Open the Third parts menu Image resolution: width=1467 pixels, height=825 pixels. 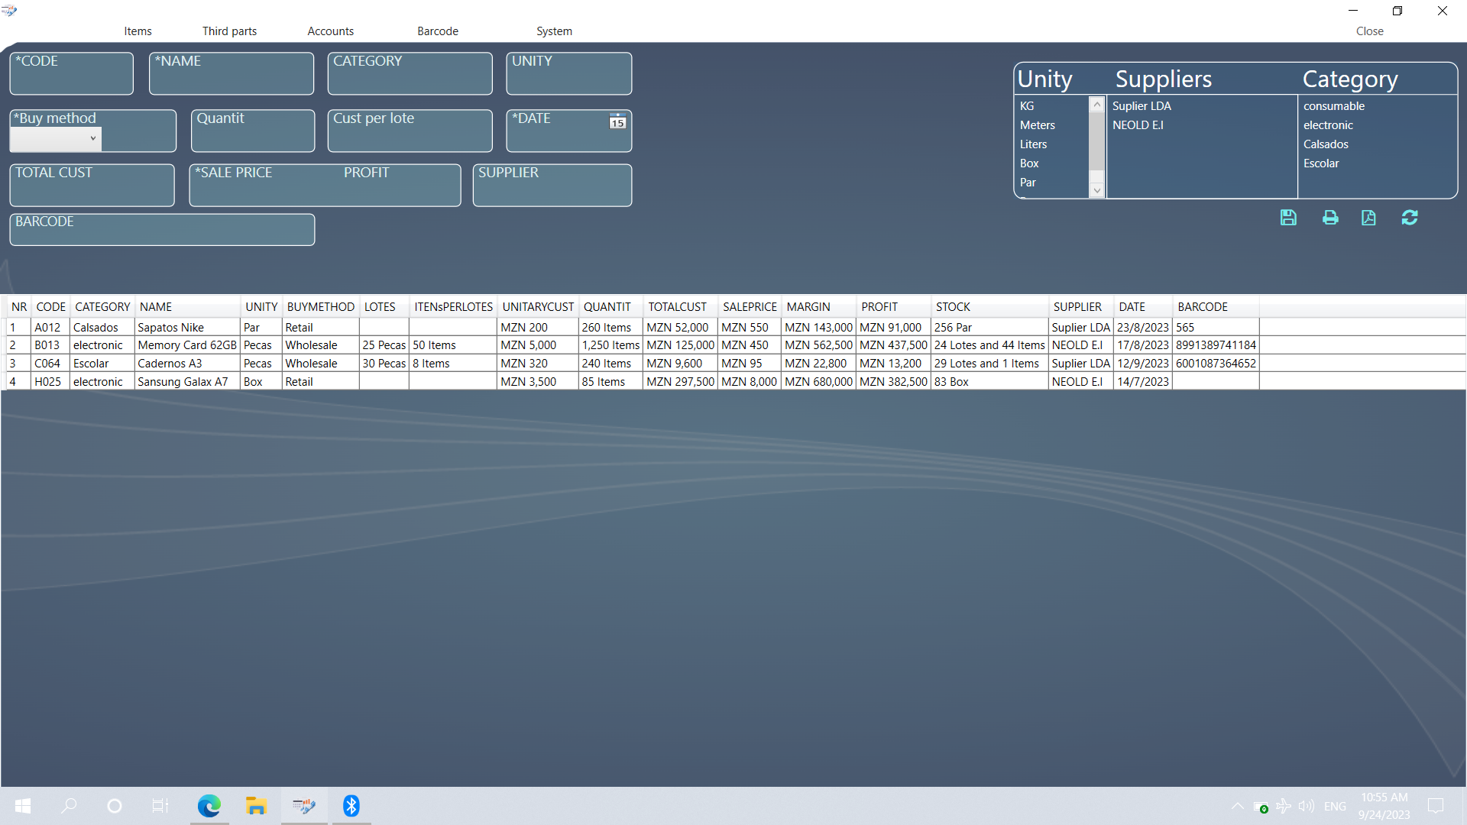[229, 31]
